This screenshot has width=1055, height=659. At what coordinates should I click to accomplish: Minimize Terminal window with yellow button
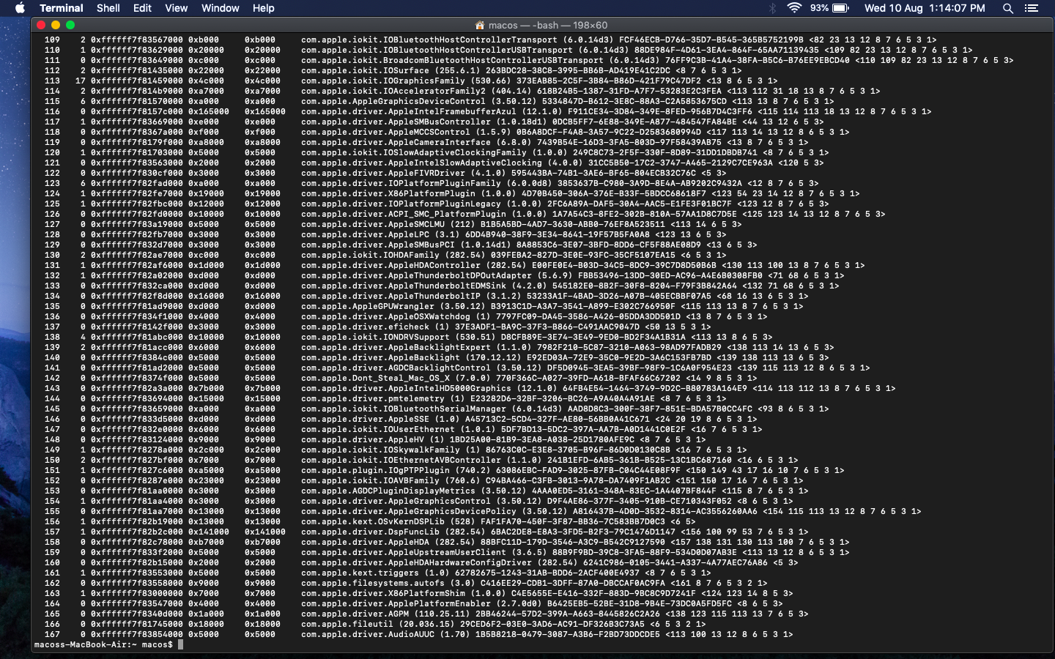click(56, 25)
